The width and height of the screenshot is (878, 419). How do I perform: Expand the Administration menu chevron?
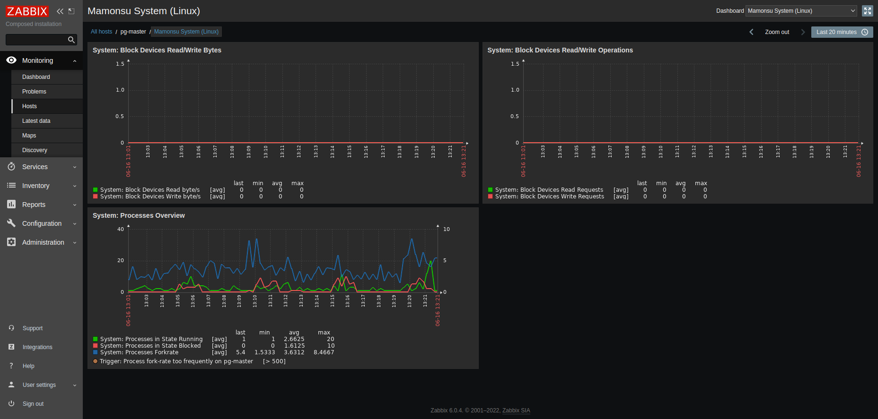point(75,242)
